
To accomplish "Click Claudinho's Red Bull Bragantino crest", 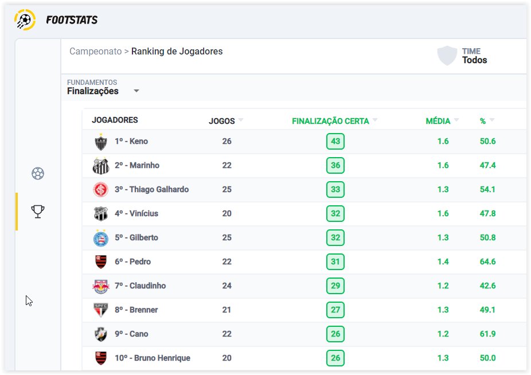I will click(x=101, y=286).
